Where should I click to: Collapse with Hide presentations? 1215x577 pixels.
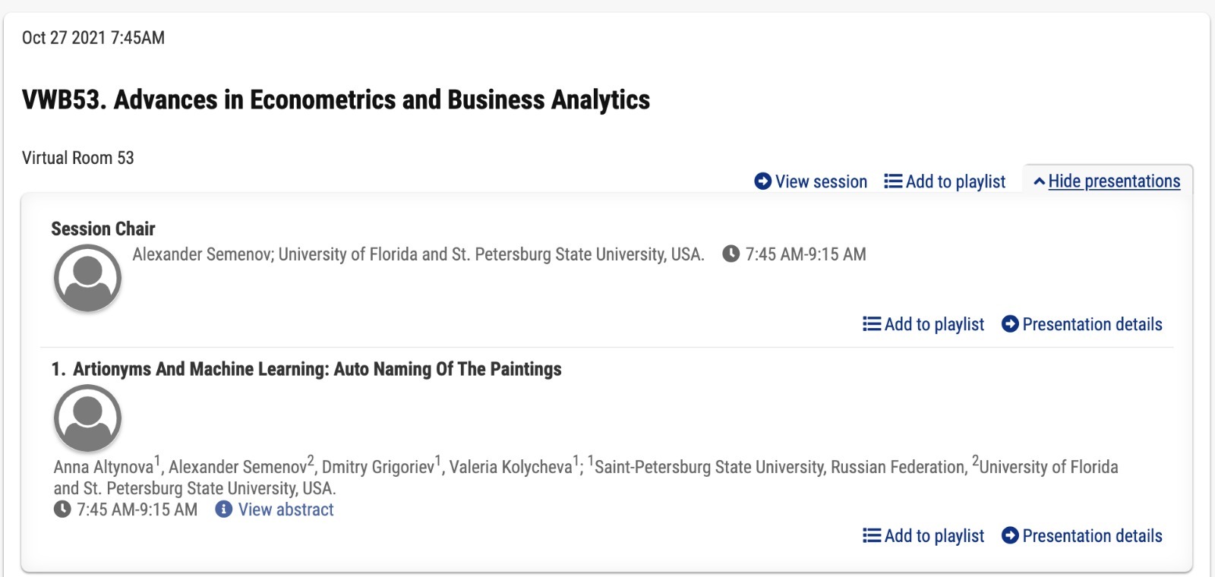[x=1107, y=181]
